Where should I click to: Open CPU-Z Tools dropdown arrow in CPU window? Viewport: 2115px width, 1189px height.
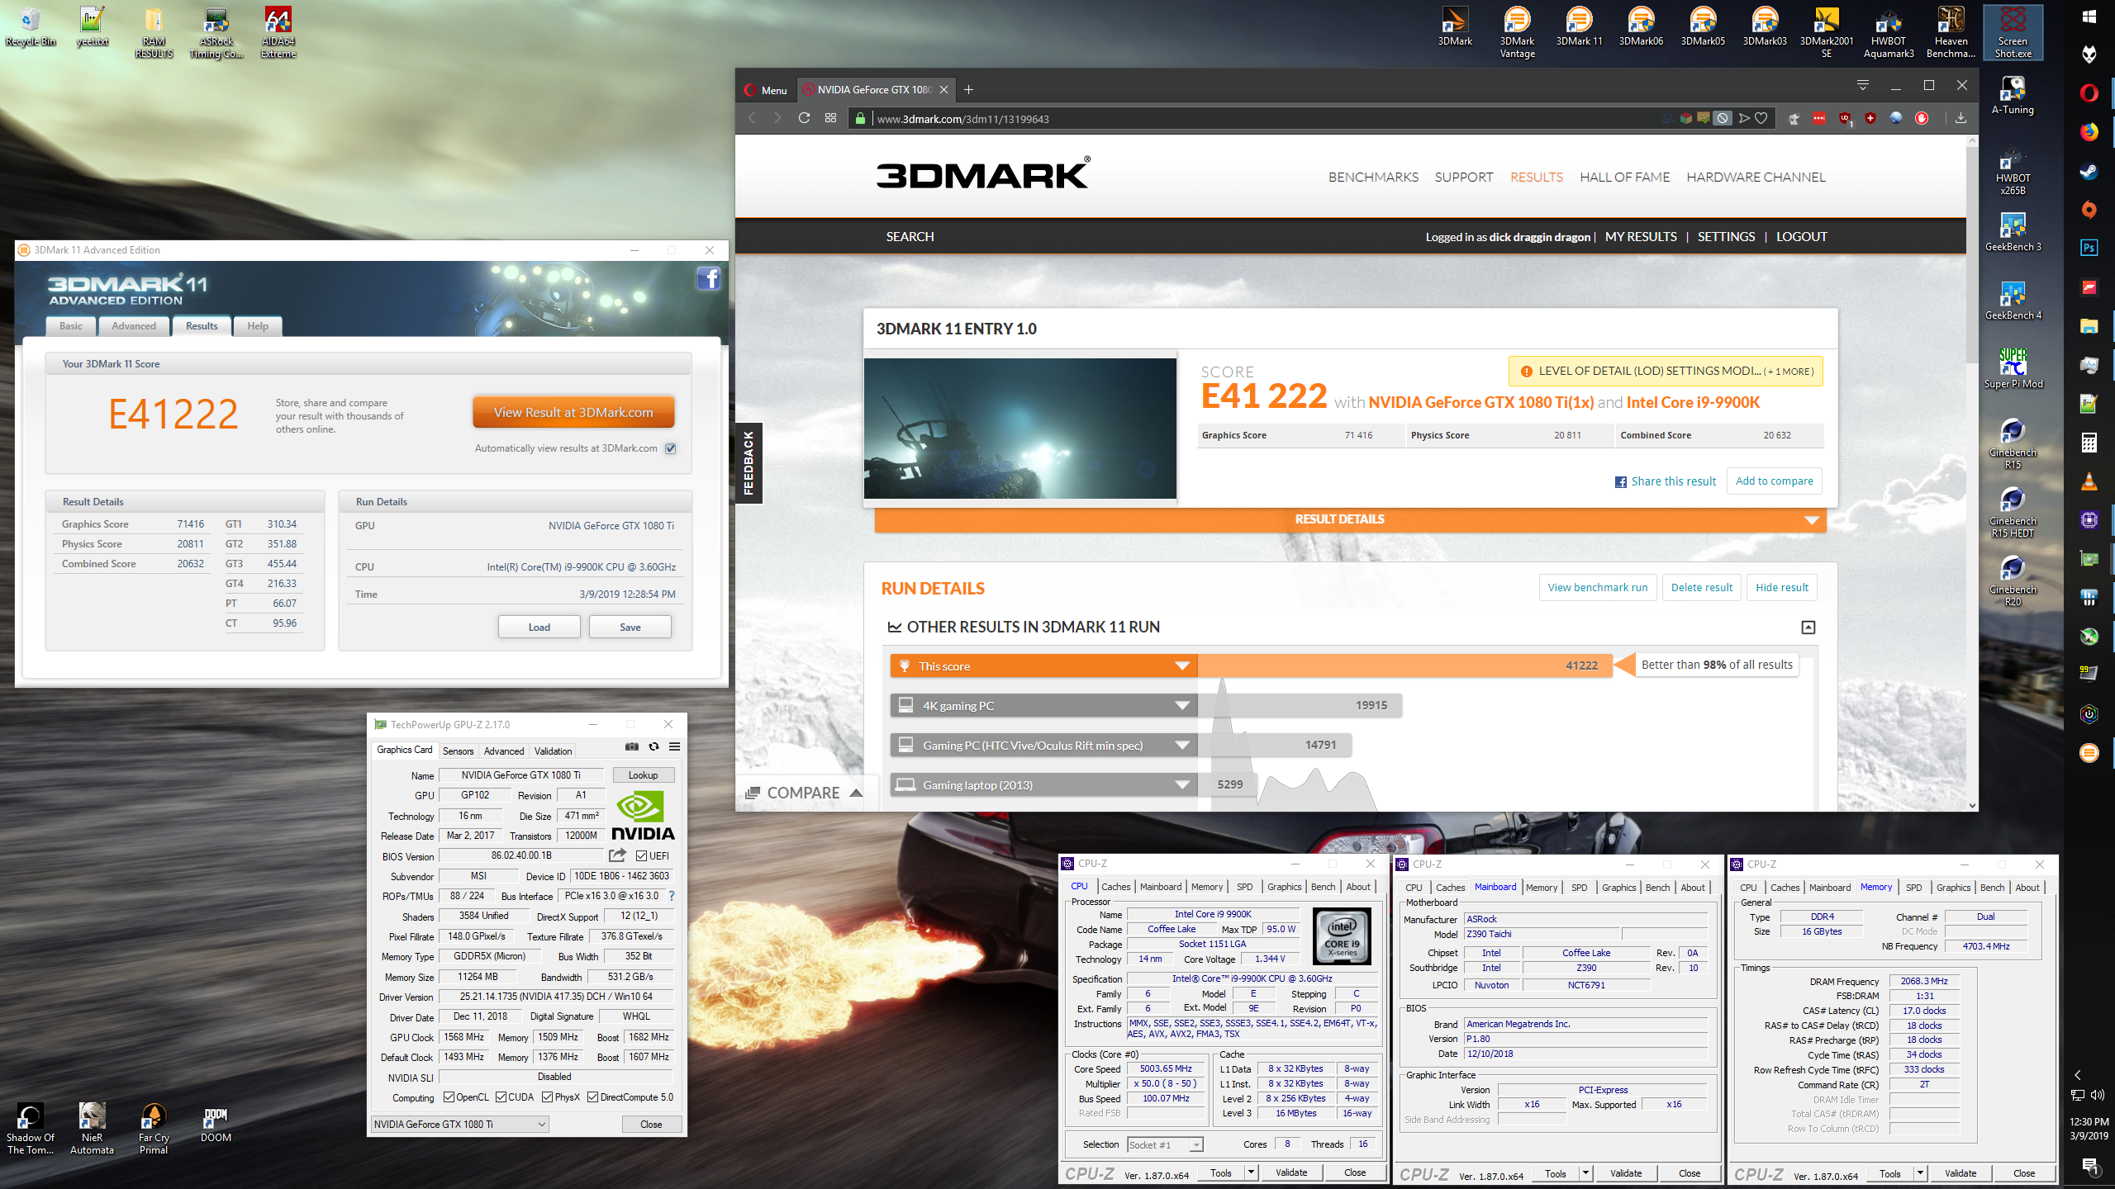pyautogui.click(x=1251, y=1172)
